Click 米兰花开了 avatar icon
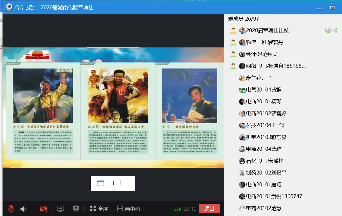 click(x=242, y=78)
